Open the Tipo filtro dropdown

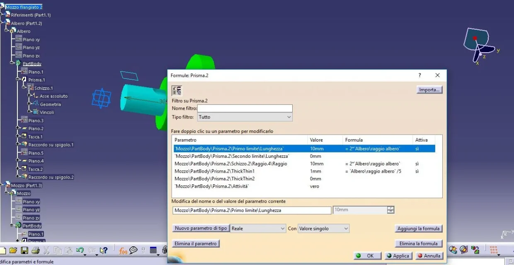[x=245, y=117]
